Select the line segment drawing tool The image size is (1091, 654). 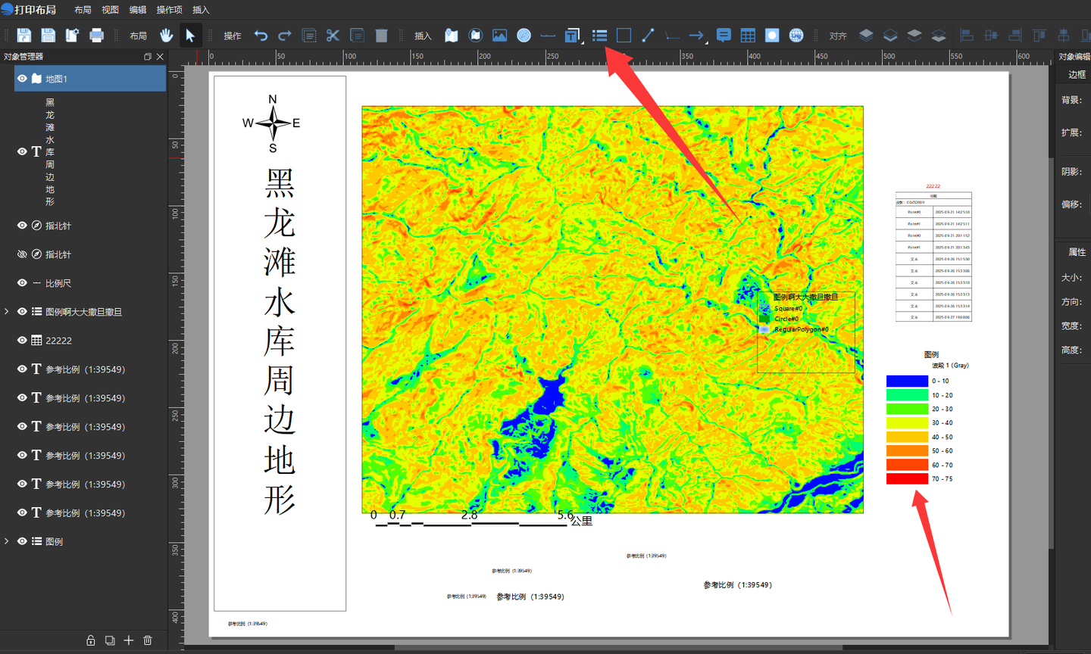(x=648, y=36)
